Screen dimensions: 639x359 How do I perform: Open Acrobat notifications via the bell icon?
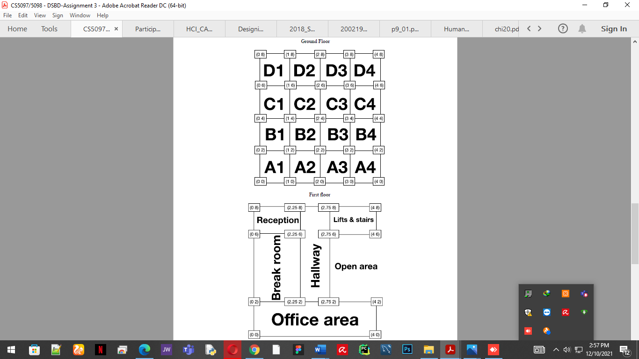582,29
